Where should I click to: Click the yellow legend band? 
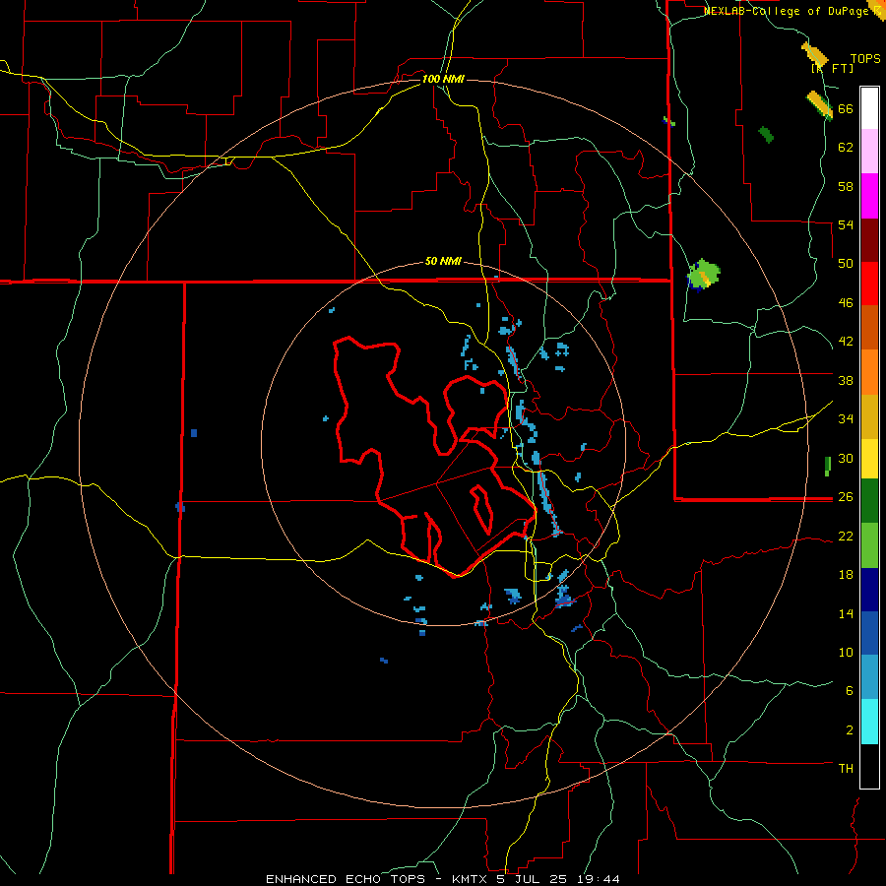(869, 459)
